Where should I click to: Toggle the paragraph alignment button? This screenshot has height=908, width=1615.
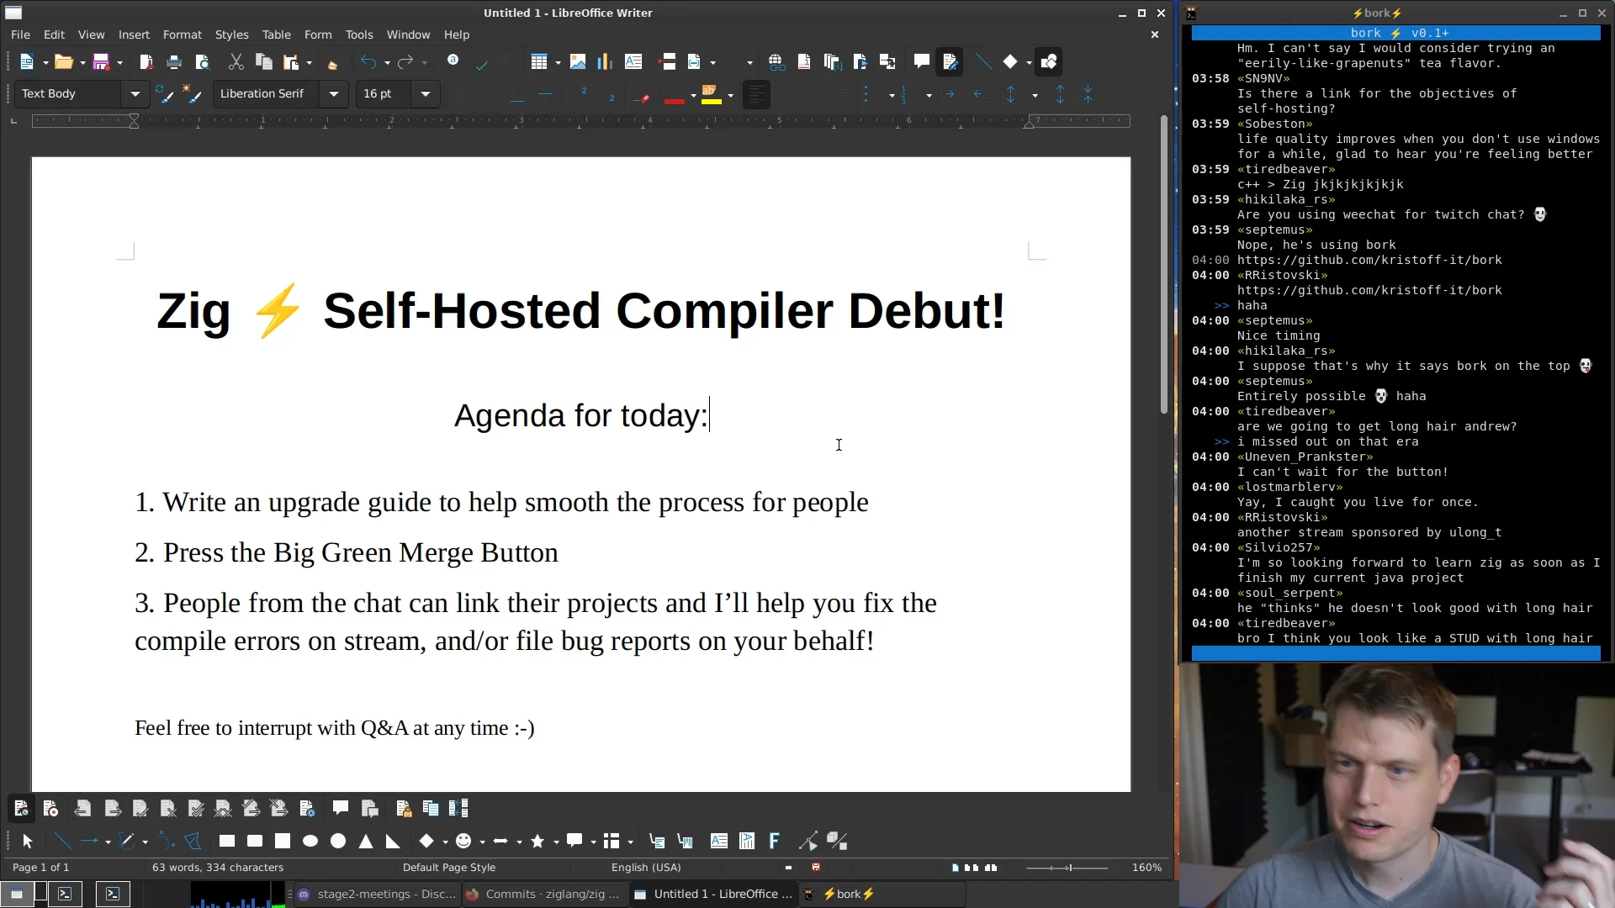(x=756, y=94)
